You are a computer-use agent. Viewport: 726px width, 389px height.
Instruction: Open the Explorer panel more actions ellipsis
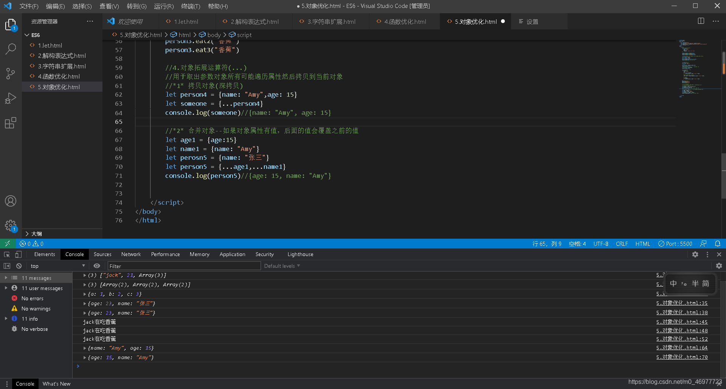(x=90, y=21)
